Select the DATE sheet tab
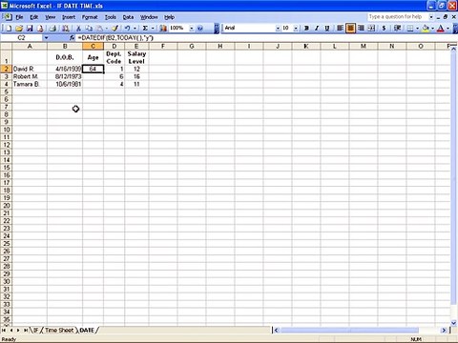This screenshot has height=343, width=458. pyautogui.click(x=87, y=331)
